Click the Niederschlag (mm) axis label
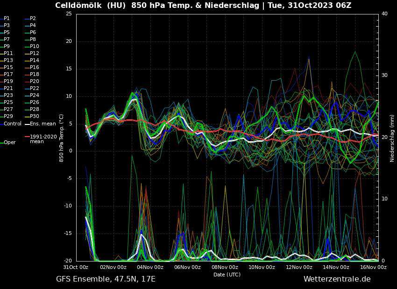397x289 pixels. pos(392,138)
